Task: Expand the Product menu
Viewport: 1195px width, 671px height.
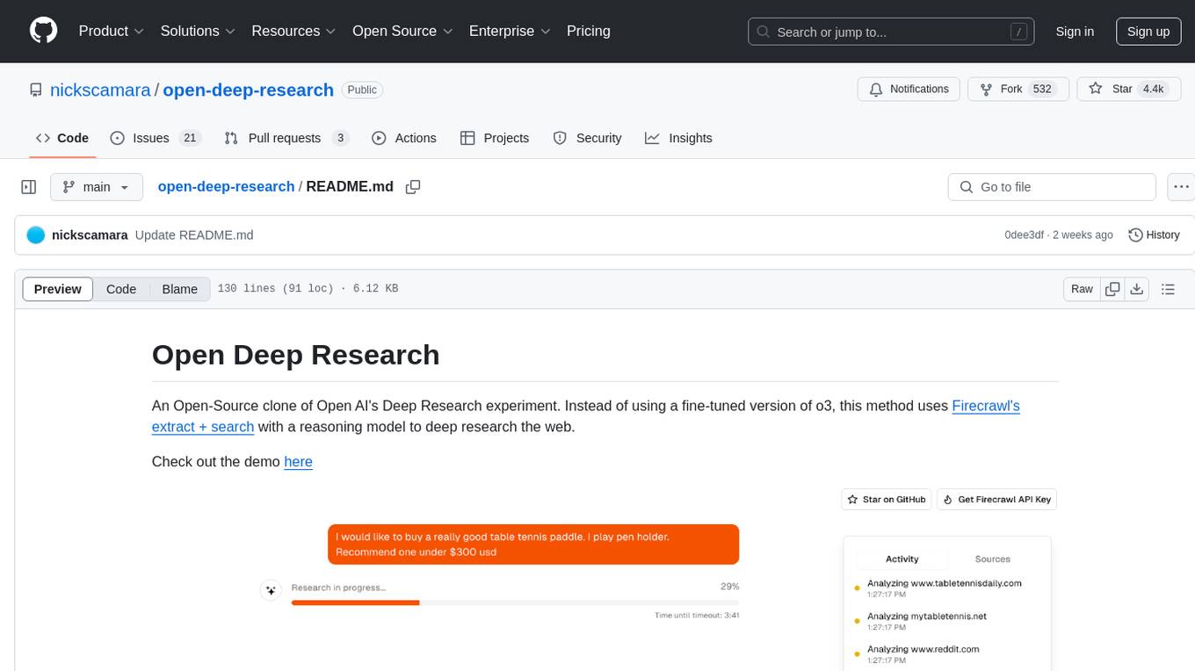Action: (x=111, y=31)
